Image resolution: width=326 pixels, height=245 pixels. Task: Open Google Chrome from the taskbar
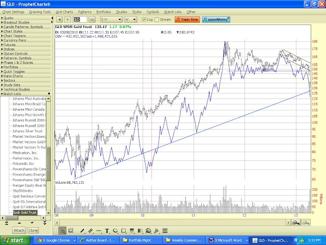click(55, 240)
